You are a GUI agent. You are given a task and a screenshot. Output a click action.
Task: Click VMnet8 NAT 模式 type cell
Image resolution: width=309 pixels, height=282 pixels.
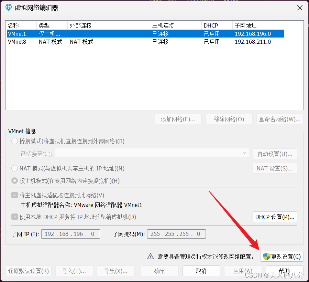(x=51, y=42)
